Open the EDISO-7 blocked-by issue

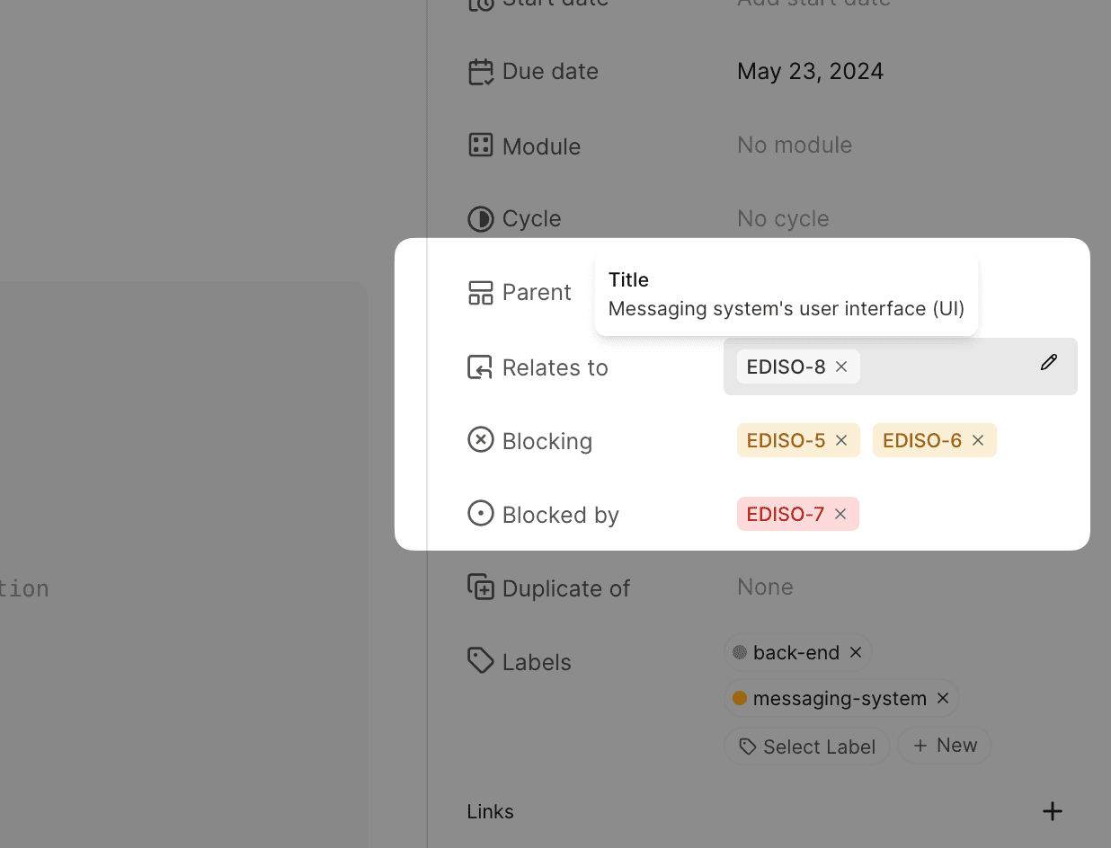[x=785, y=514]
